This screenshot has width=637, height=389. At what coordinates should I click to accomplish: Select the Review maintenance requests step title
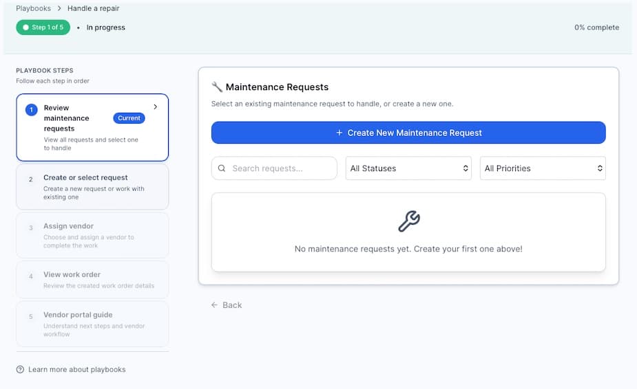66,118
